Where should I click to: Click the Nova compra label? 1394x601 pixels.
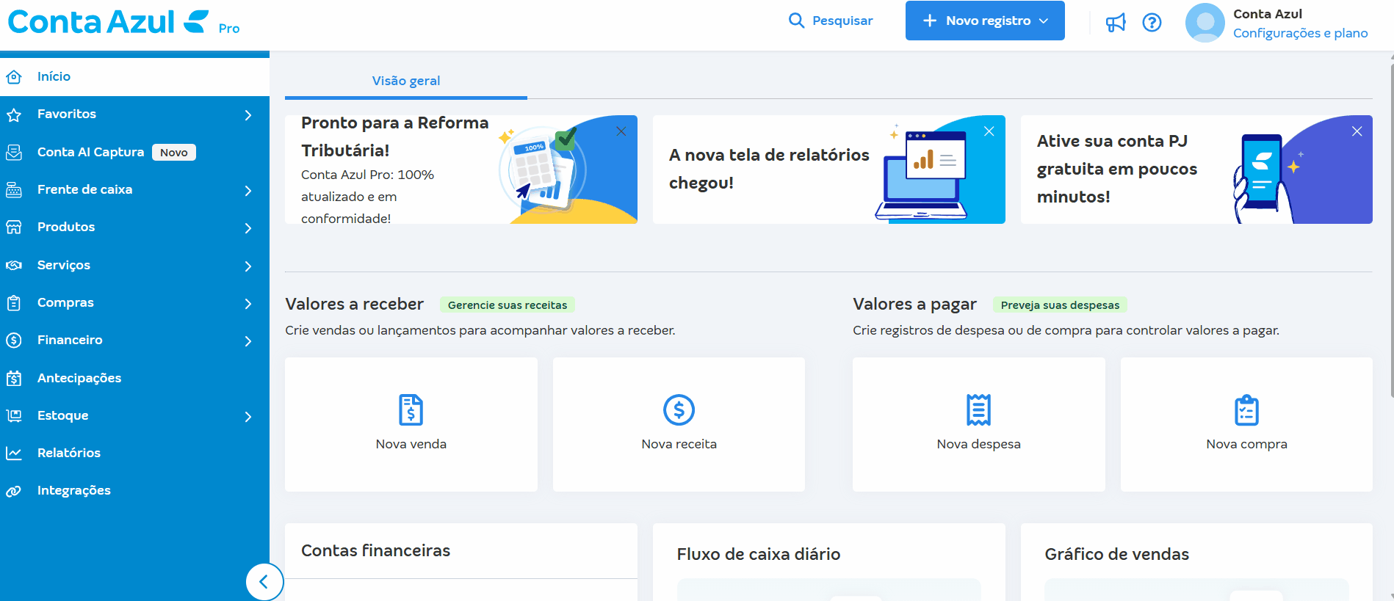tap(1246, 444)
